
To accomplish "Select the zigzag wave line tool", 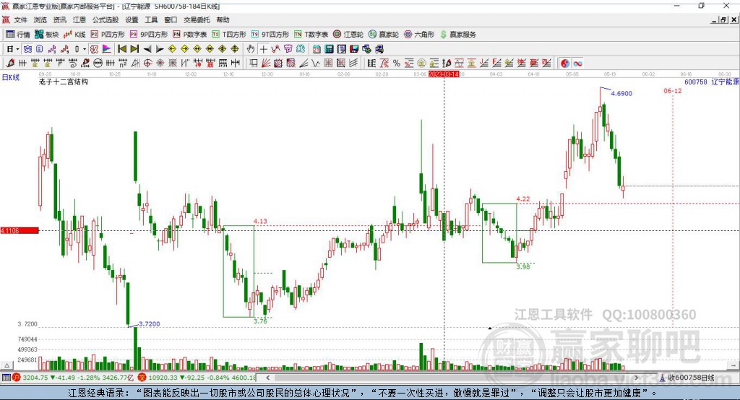I will tap(315, 63).
